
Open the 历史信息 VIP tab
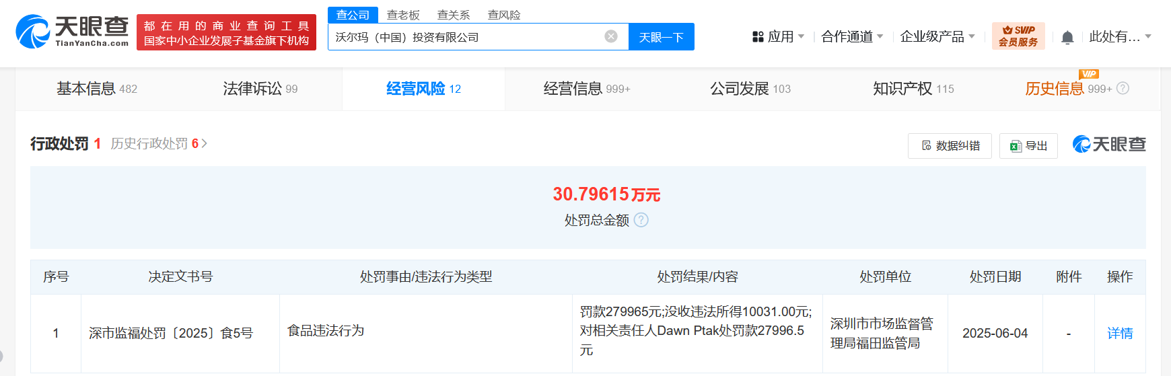(1069, 88)
